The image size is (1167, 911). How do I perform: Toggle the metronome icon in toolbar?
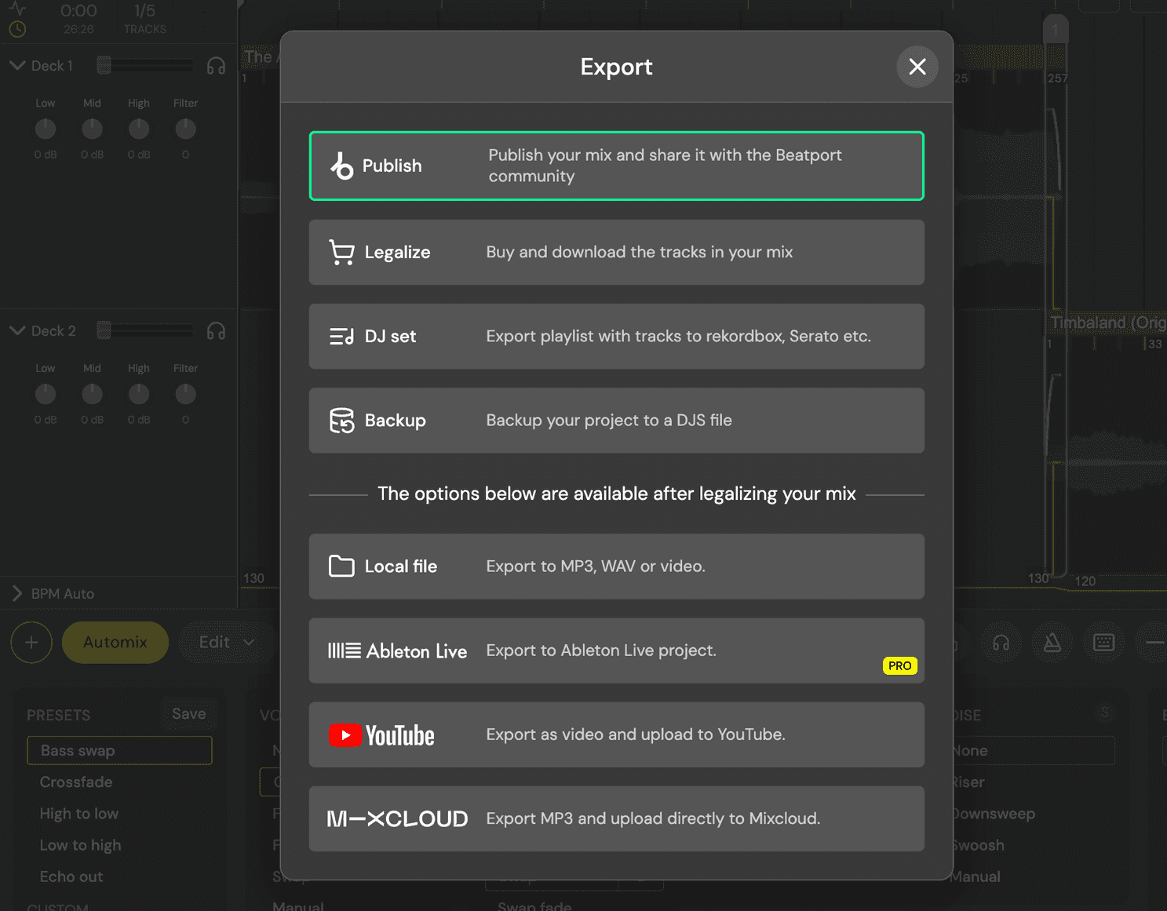click(x=1052, y=643)
